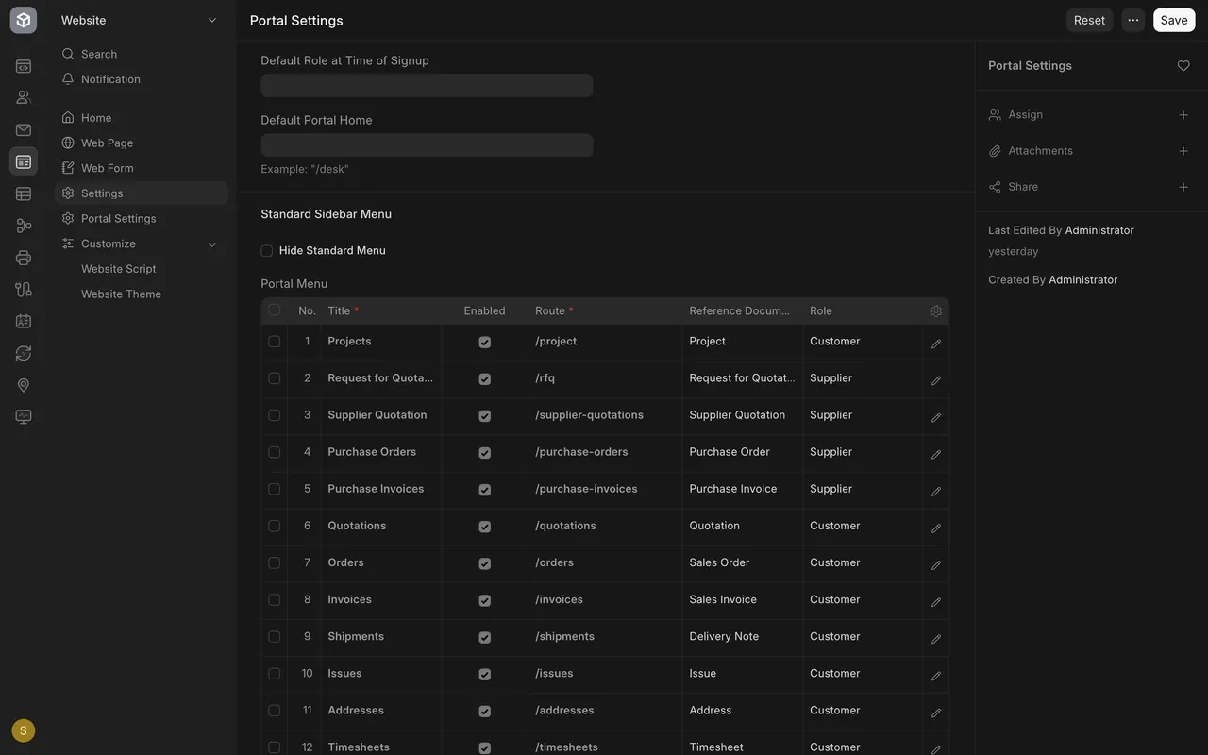Click the plus icon next to Assign
Viewport: 1208px width, 755px height.
pos(1183,115)
